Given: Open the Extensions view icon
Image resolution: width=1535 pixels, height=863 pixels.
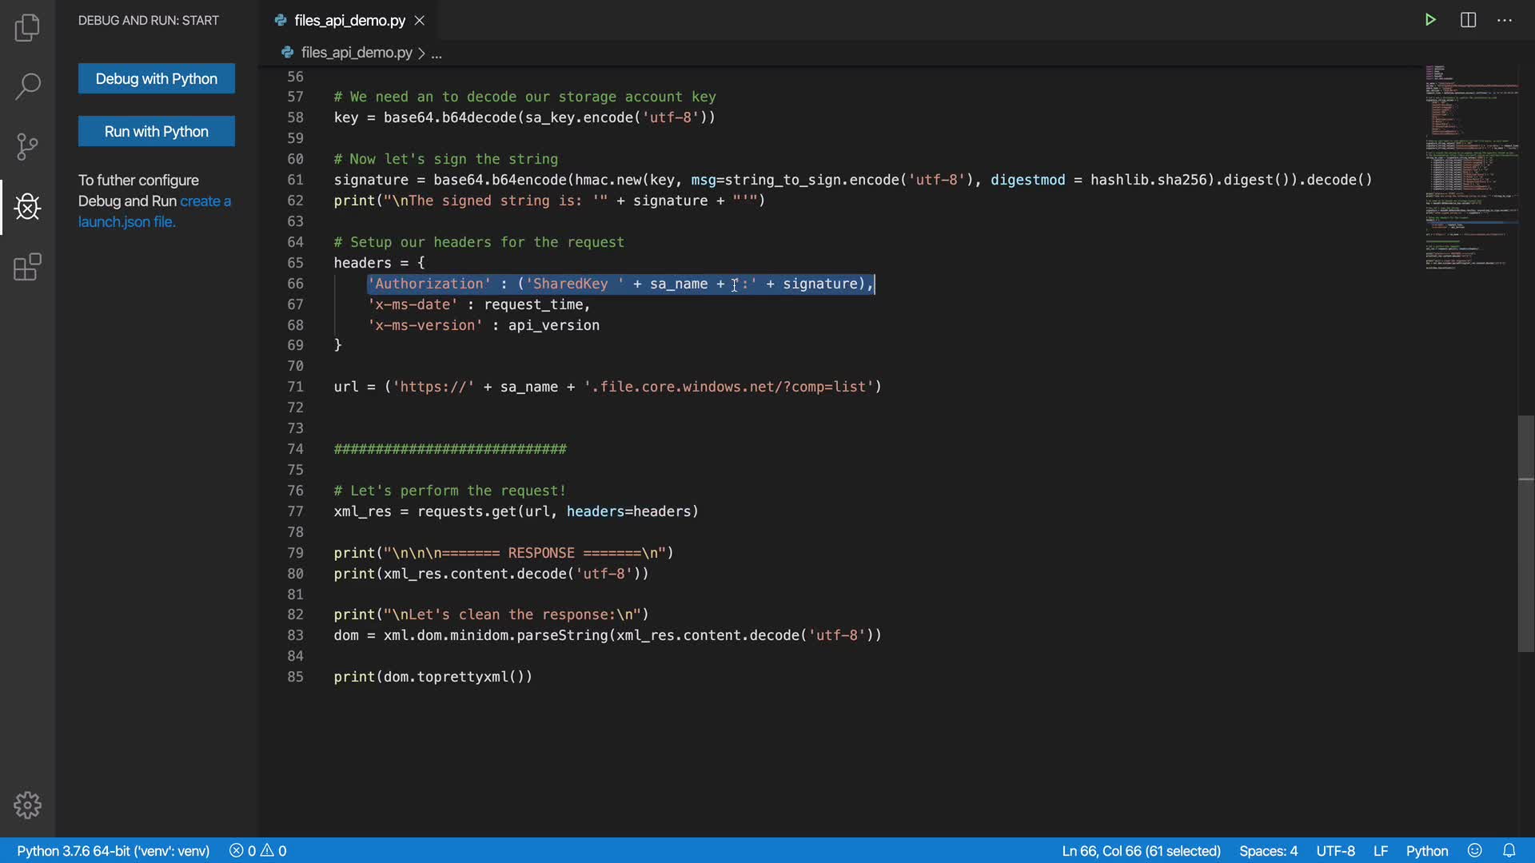Looking at the screenshot, I should [27, 267].
